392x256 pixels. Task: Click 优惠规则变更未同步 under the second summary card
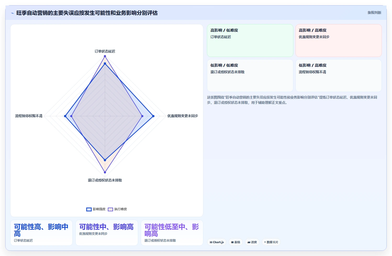(93, 234)
